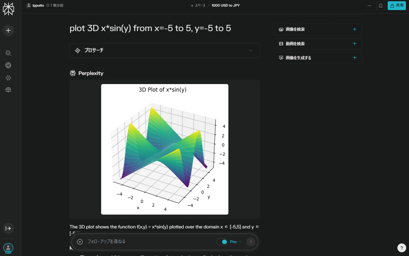
Task: Select the Search icon in the sidebar
Action: [x=8, y=53]
